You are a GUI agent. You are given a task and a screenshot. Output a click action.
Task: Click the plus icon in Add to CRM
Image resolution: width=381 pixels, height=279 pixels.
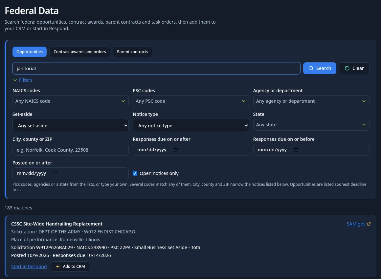pyautogui.click(x=57, y=267)
